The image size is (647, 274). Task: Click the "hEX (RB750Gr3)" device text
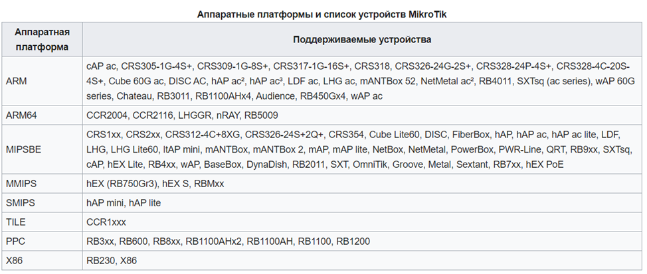(x=122, y=184)
